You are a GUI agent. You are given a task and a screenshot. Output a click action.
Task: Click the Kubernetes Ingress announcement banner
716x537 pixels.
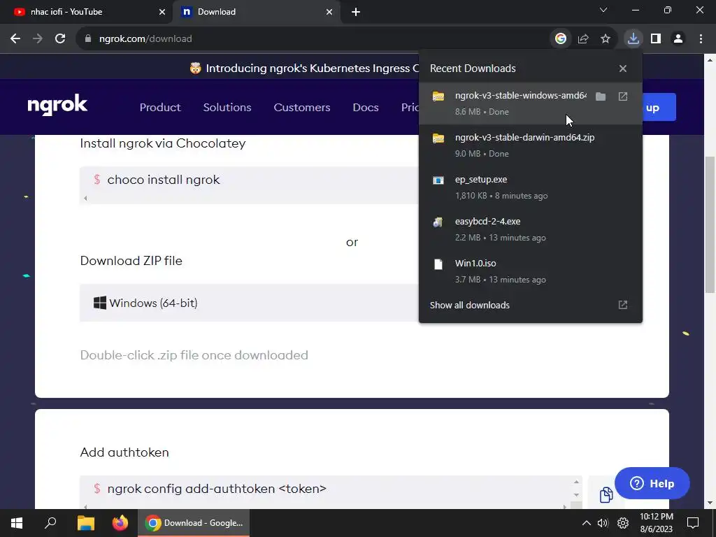[x=305, y=68]
